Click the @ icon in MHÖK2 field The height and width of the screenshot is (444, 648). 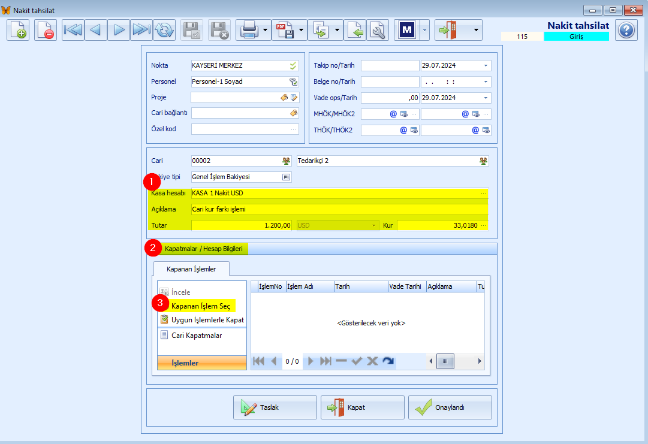465,114
